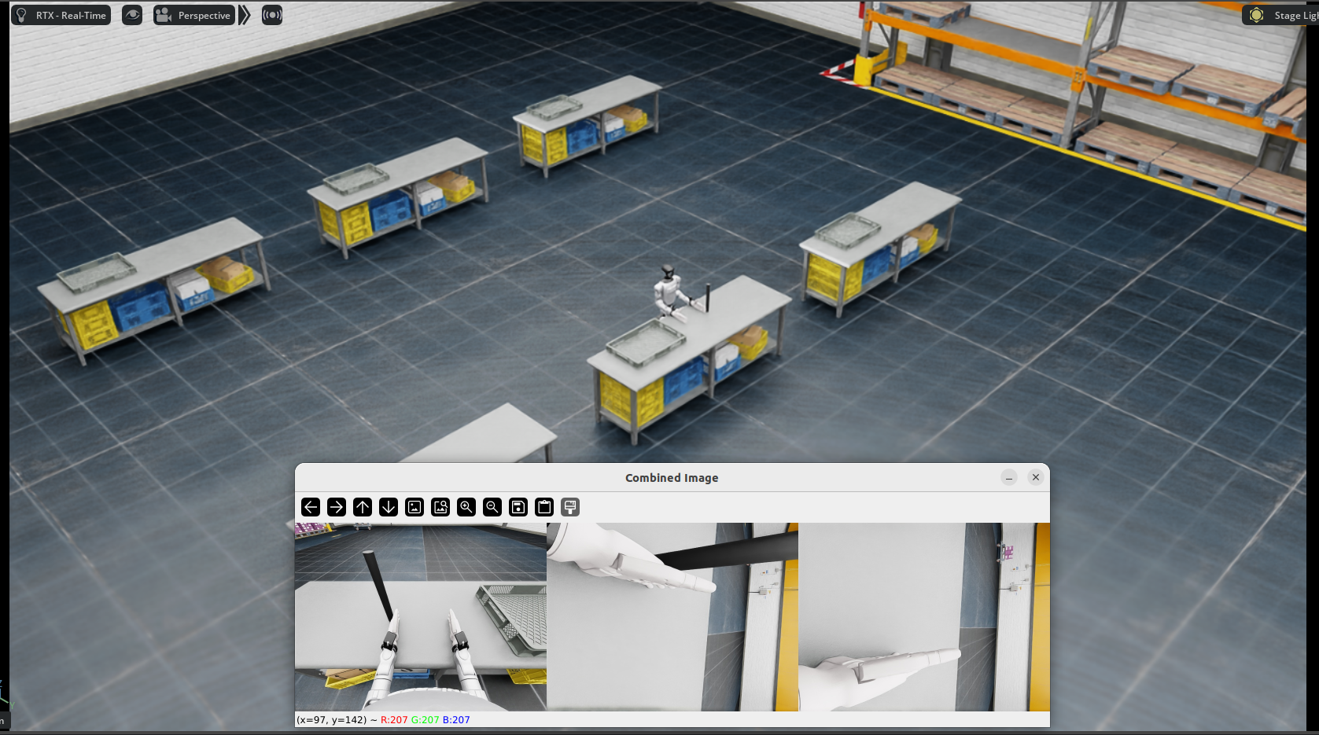The image size is (1319, 735).
Task: Click the pan right arrow icon
Action: pyautogui.click(x=337, y=507)
